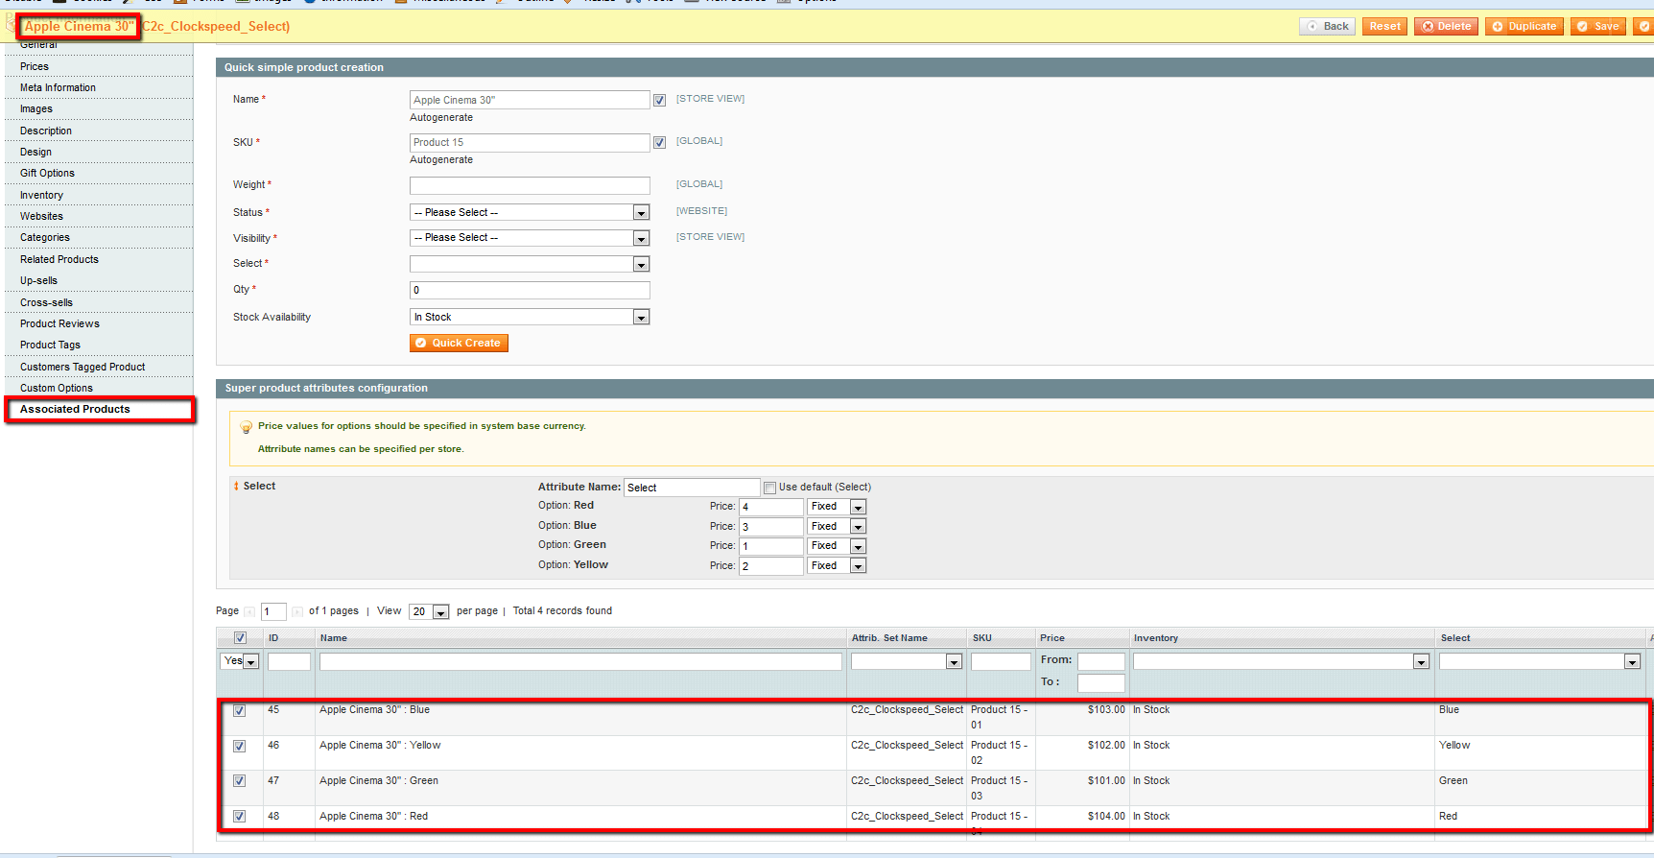Open per page view count dropdown

[429, 611]
